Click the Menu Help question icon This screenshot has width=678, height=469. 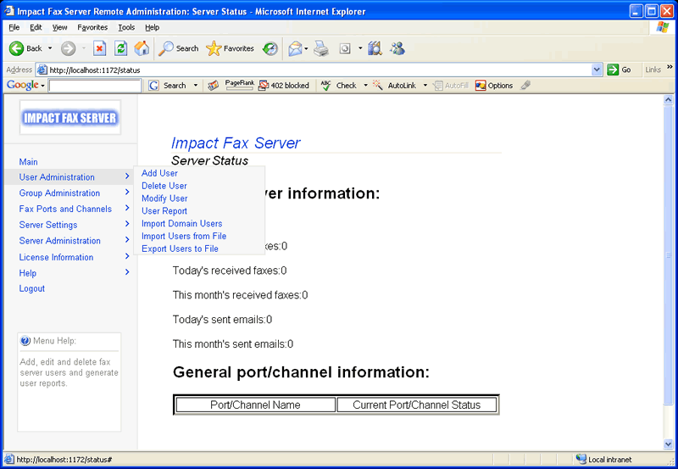(25, 341)
